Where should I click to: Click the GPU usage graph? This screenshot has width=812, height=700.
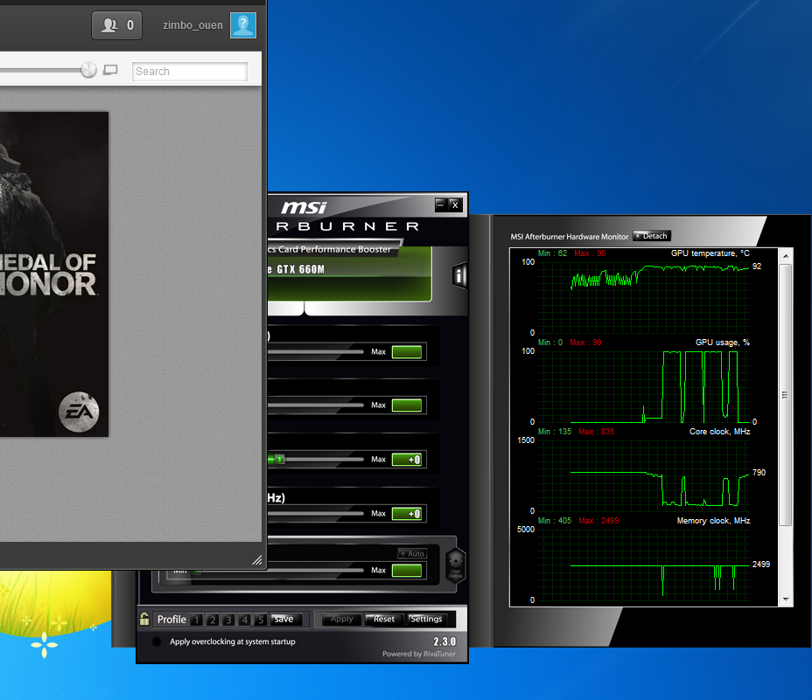(x=644, y=386)
